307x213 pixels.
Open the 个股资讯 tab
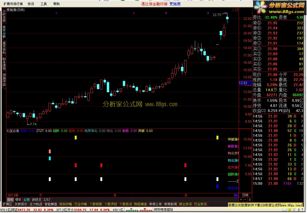(x=125, y=204)
